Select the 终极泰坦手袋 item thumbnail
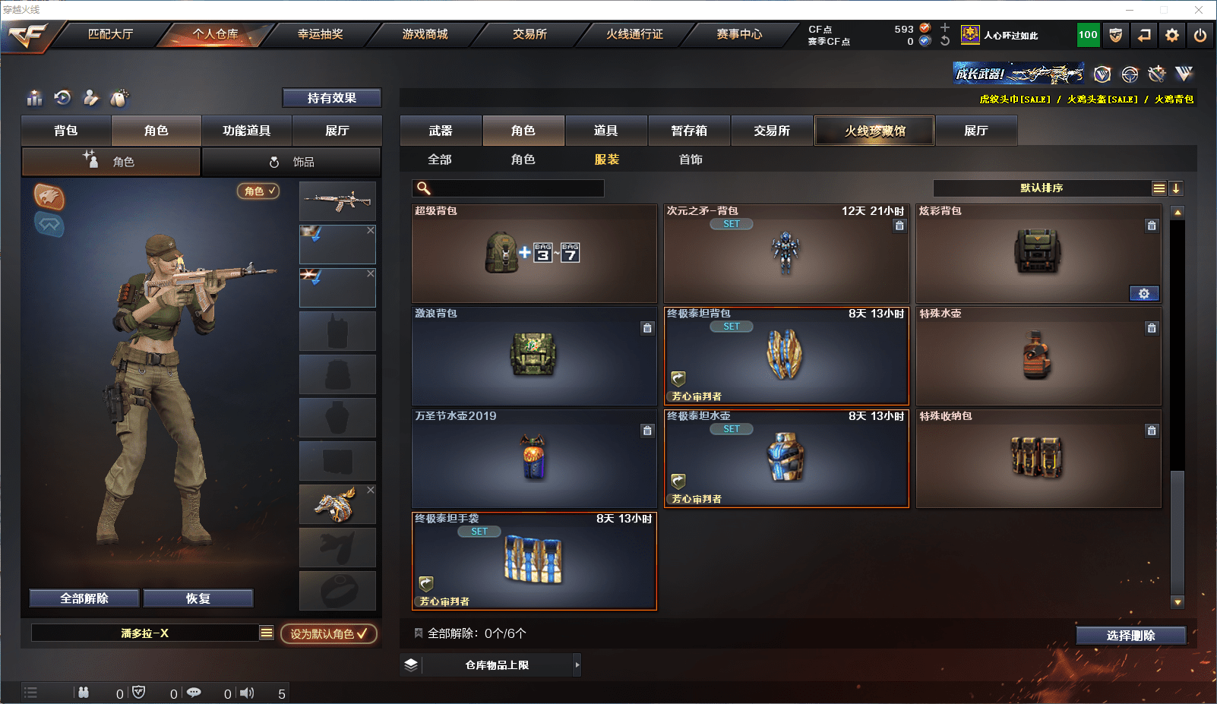This screenshot has width=1217, height=704. 533,560
